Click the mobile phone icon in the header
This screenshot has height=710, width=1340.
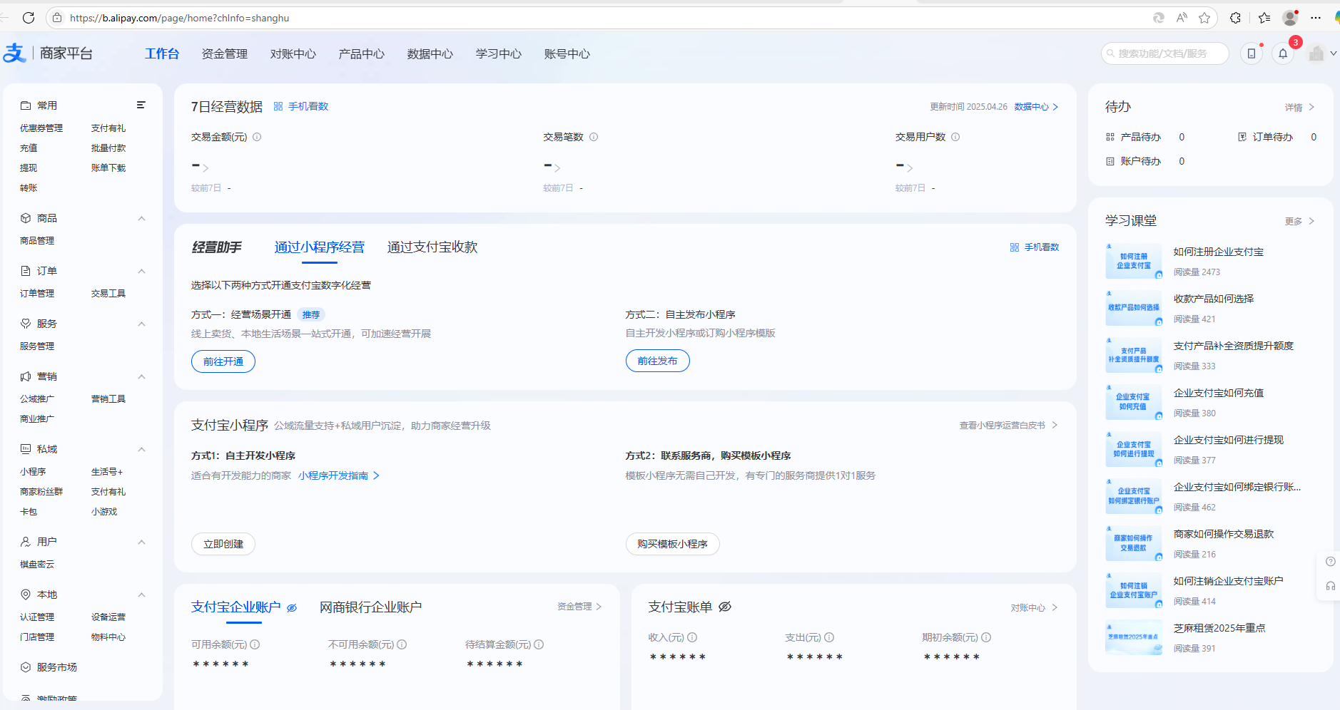pos(1252,53)
